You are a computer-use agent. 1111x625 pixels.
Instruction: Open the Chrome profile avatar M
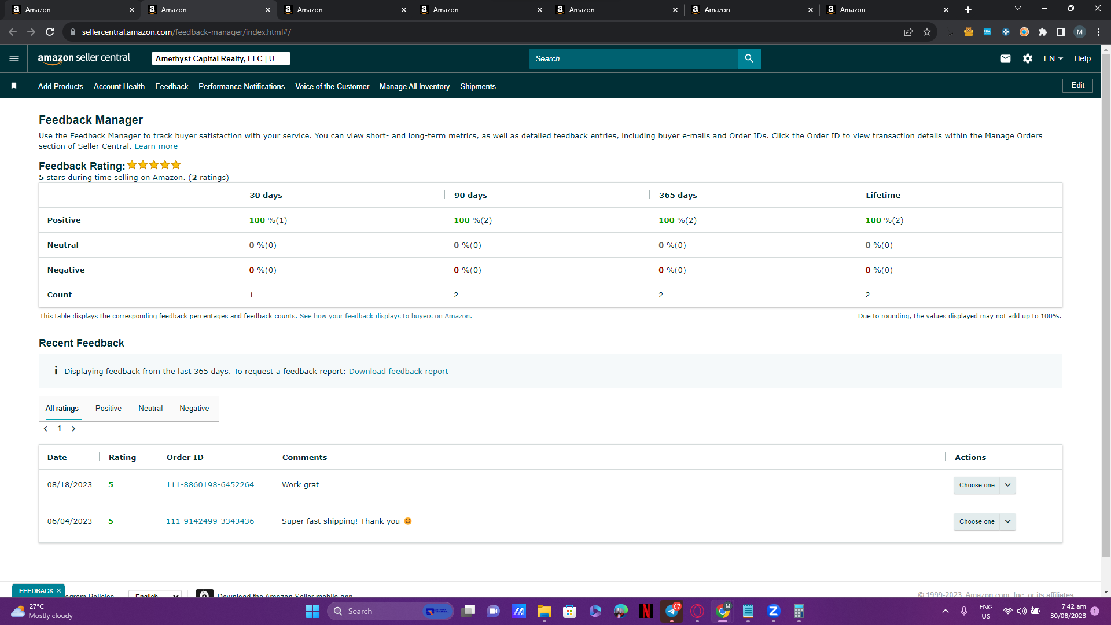tap(1080, 32)
